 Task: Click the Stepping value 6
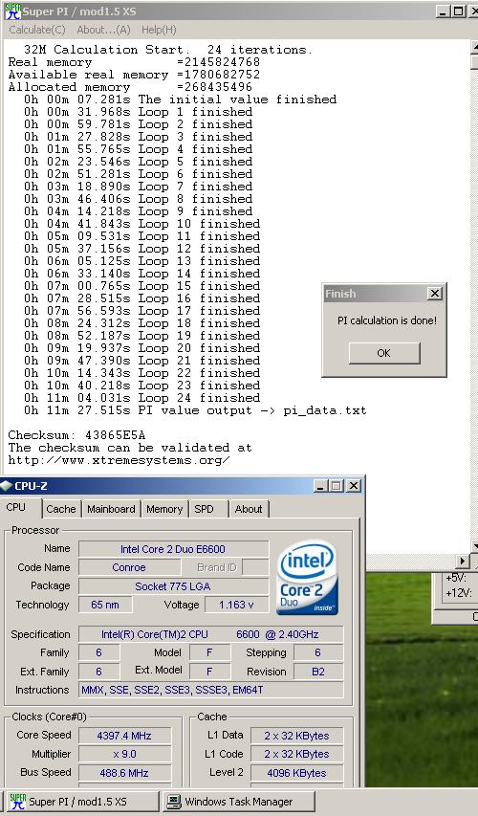point(318,652)
